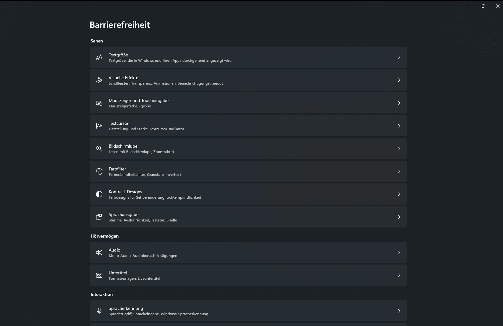Select the Farbfilter title text

117,169
